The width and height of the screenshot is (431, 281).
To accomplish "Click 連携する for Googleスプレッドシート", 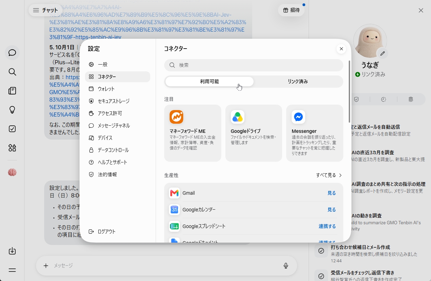I will pyautogui.click(x=327, y=226).
